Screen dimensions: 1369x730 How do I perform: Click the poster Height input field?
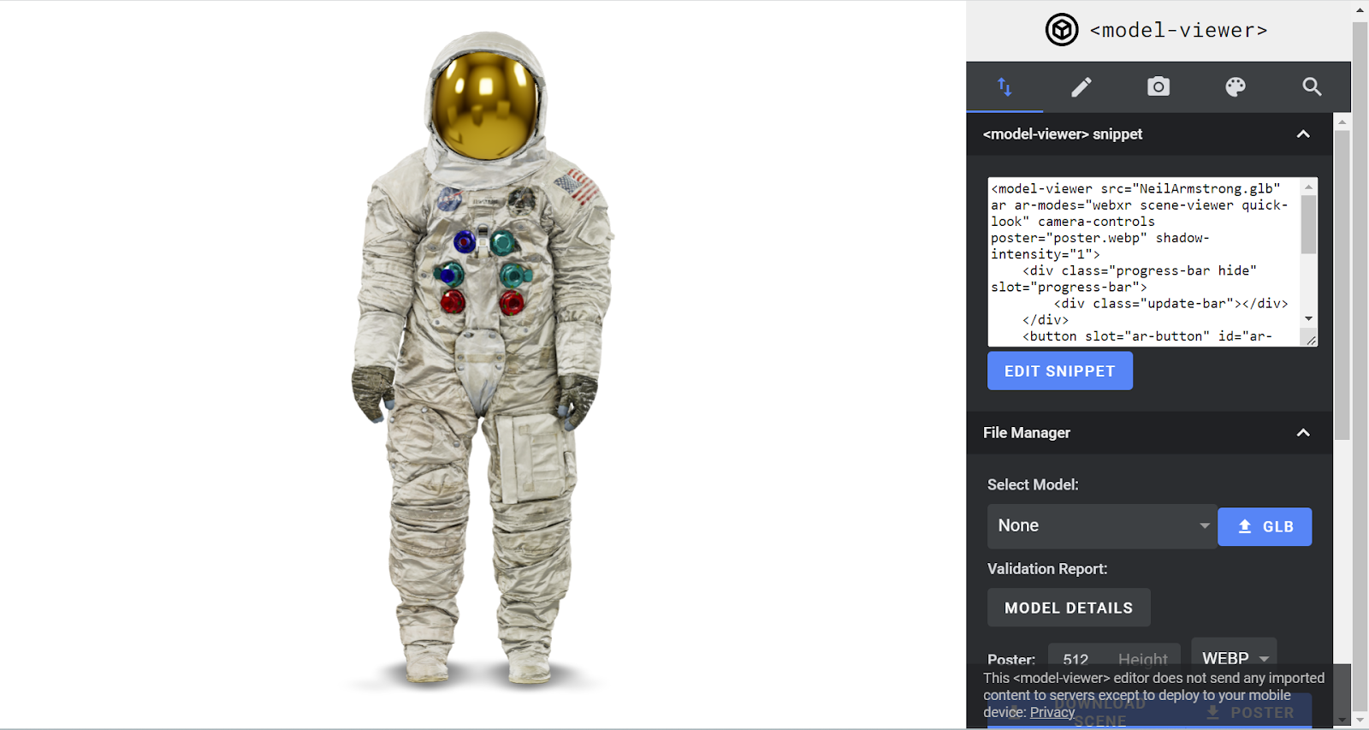pos(1143,659)
